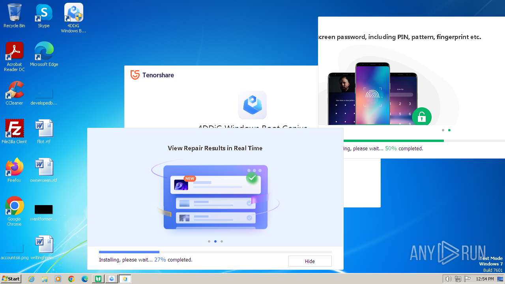Open the Firefox desktop shortcut
This screenshot has width=505, height=284.
[x=14, y=170]
